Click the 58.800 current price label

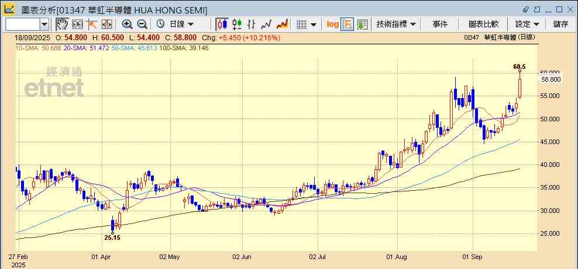tap(551, 79)
